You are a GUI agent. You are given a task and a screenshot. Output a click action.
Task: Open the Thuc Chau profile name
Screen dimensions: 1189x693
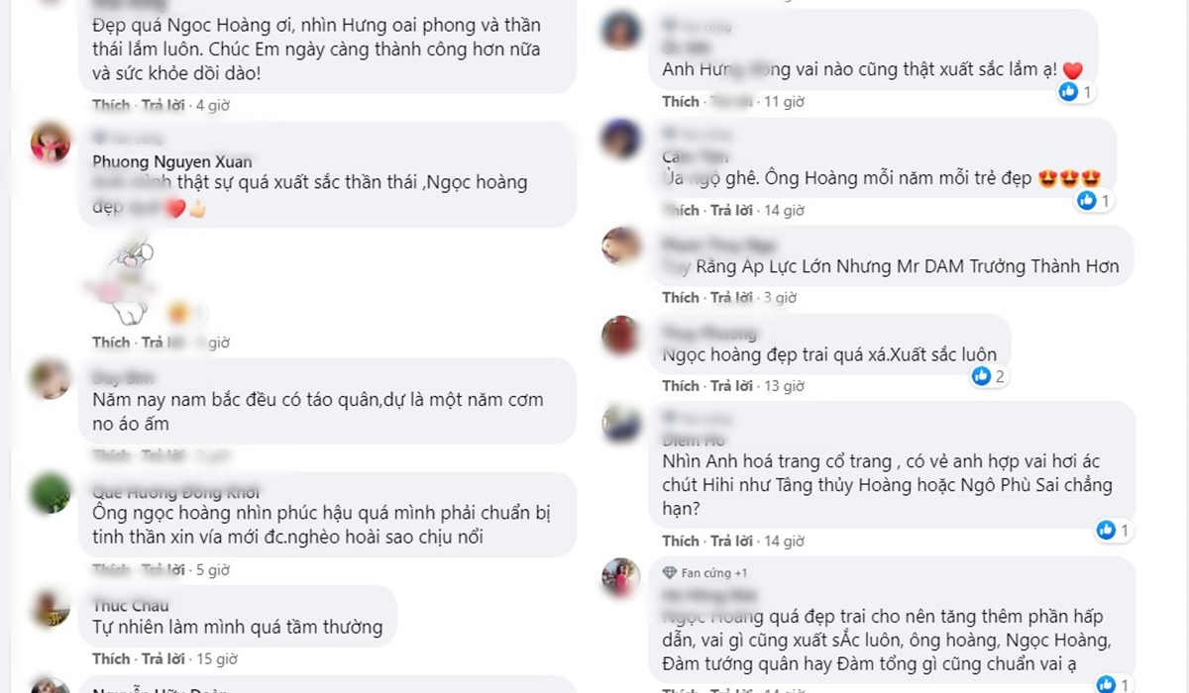pyautogui.click(x=131, y=605)
